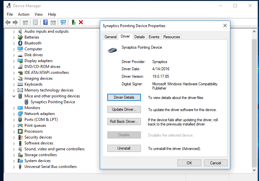The height and width of the screenshot is (181, 259).
Task: Open the File menu
Action: (10, 14)
